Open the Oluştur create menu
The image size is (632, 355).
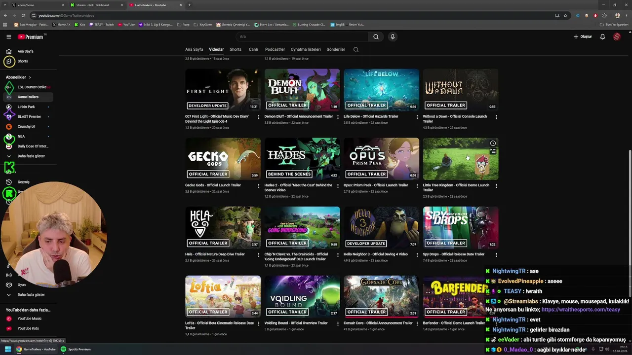583,36
